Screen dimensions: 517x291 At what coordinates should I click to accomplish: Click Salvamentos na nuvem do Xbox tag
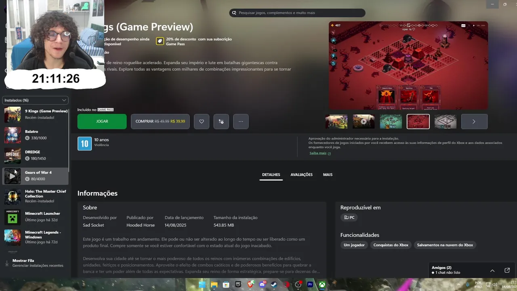[445, 245]
